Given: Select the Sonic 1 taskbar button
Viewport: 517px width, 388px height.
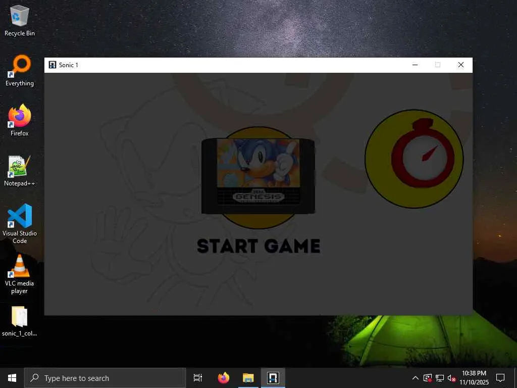Looking at the screenshot, I should click(x=273, y=378).
